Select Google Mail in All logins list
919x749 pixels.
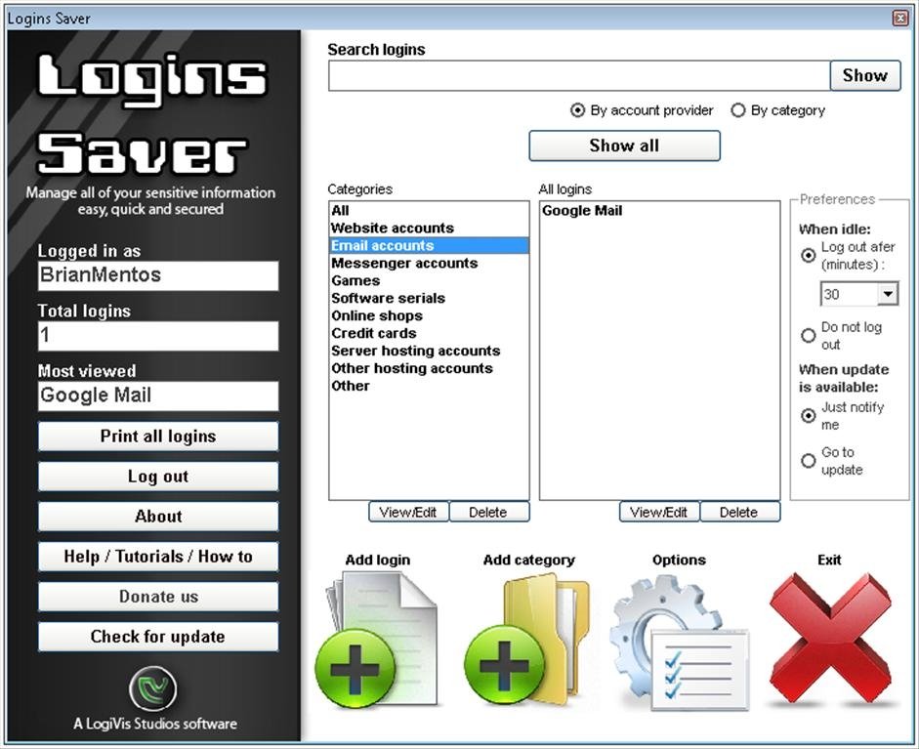tap(659, 210)
